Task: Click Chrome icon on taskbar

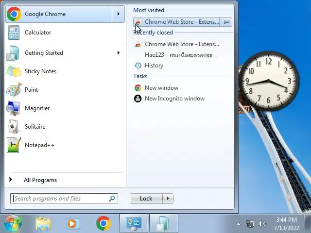Action: click(104, 223)
